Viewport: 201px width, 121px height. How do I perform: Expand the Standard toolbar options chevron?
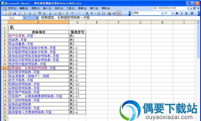pyautogui.click(x=130, y=13)
